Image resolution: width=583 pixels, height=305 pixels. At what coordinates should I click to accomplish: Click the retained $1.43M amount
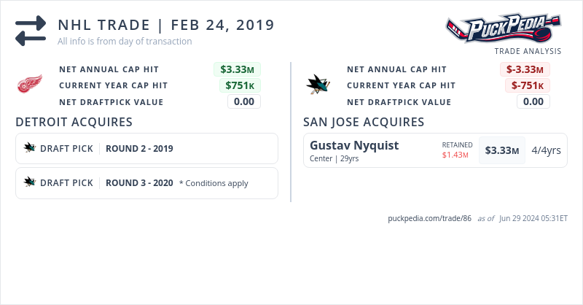[455, 155]
